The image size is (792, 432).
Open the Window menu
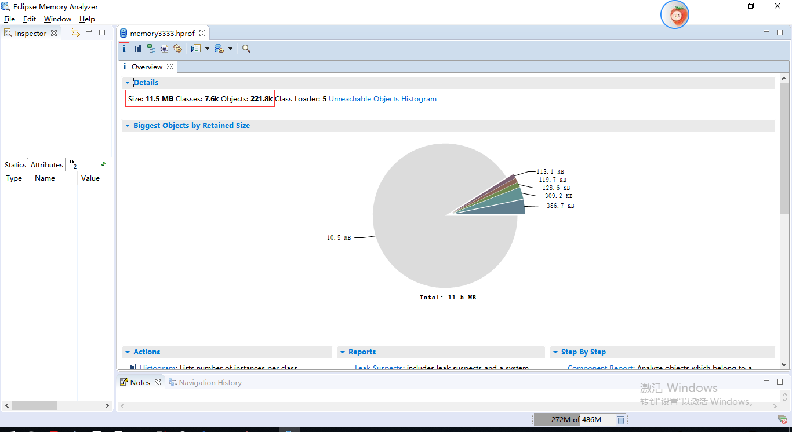point(57,19)
